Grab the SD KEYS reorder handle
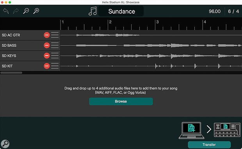Viewport: 242px width, 149px height. (x=55, y=56)
